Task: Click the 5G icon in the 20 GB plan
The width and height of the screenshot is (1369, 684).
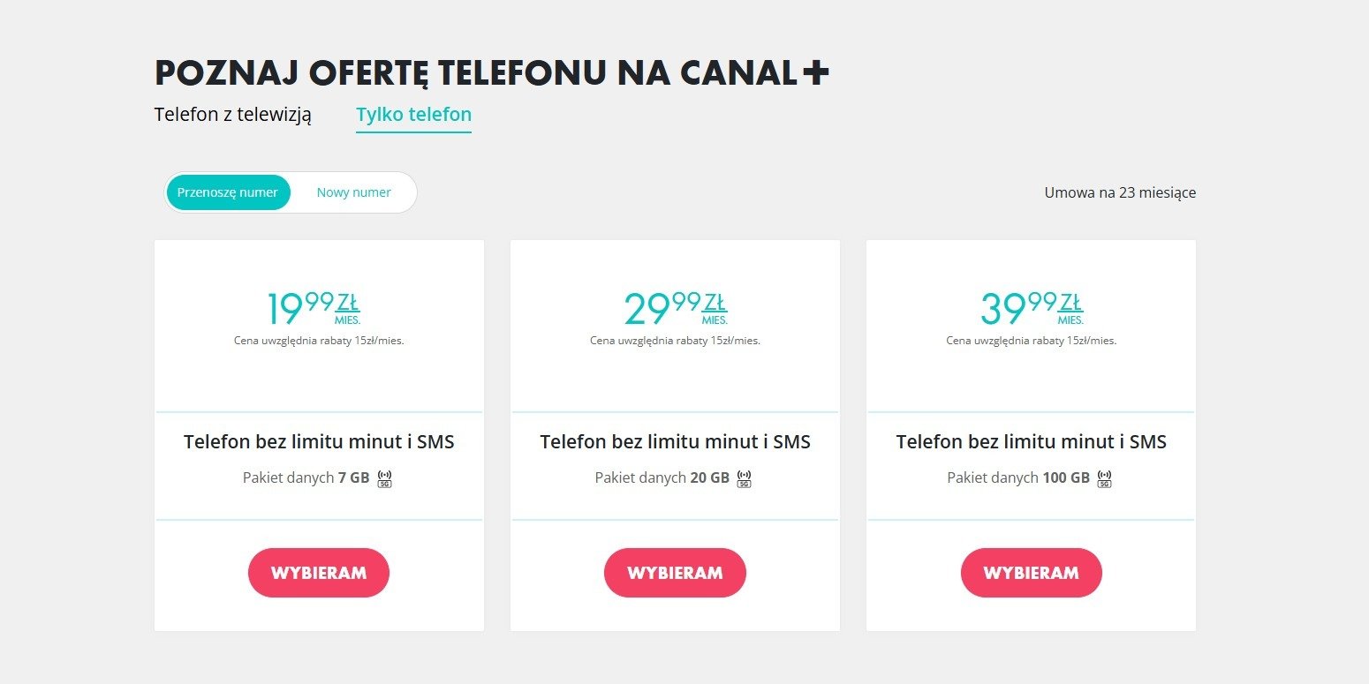Action: coord(743,477)
